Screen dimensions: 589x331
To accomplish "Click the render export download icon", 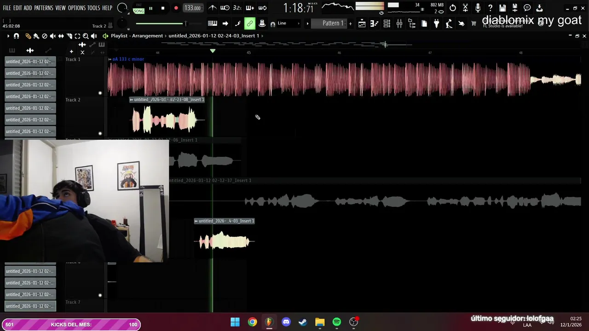I will coord(539,8).
